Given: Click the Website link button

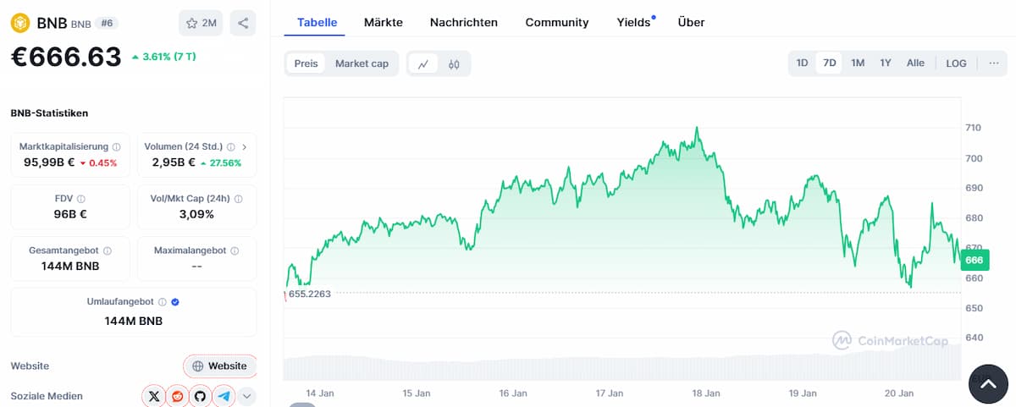Looking at the screenshot, I should [220, 366].
